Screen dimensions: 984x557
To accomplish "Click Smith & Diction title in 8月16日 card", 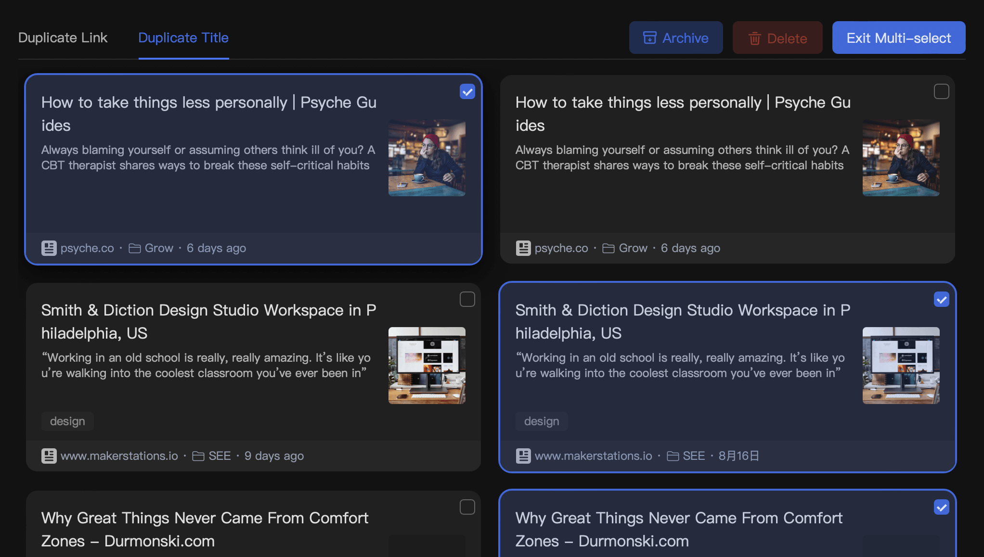I will tap(683, 322).
